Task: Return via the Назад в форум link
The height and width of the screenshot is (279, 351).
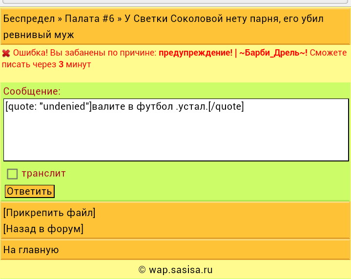Action: [x=43, y=229]
